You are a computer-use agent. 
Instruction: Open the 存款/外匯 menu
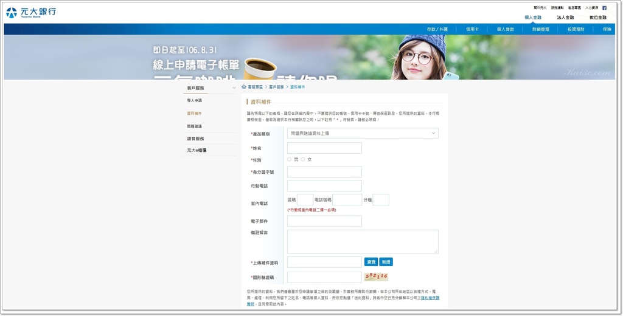pos(437,29)
